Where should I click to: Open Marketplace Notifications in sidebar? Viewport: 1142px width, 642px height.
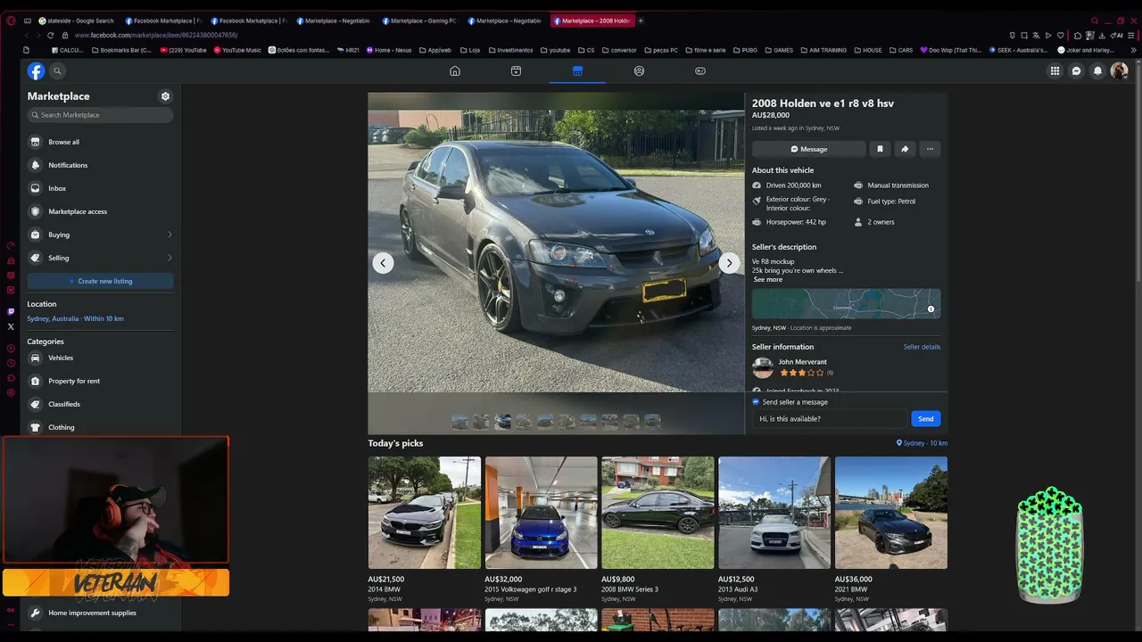[100, 165]
